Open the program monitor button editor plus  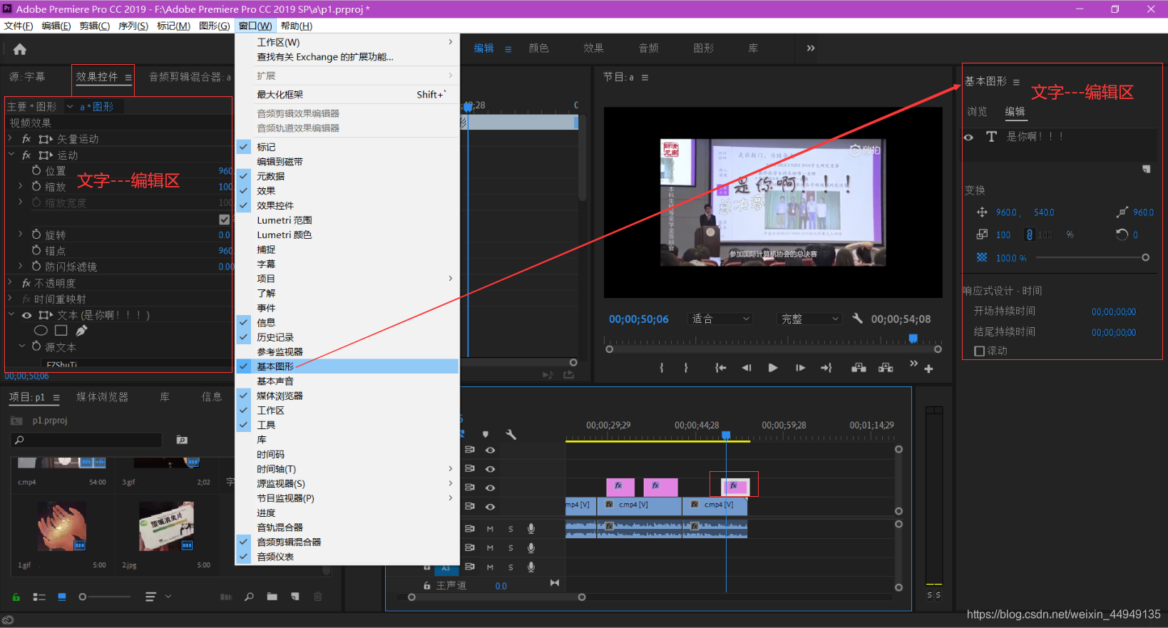tap(928, 369)
